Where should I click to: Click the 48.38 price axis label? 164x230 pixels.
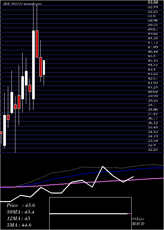click(x=153, y=38)
